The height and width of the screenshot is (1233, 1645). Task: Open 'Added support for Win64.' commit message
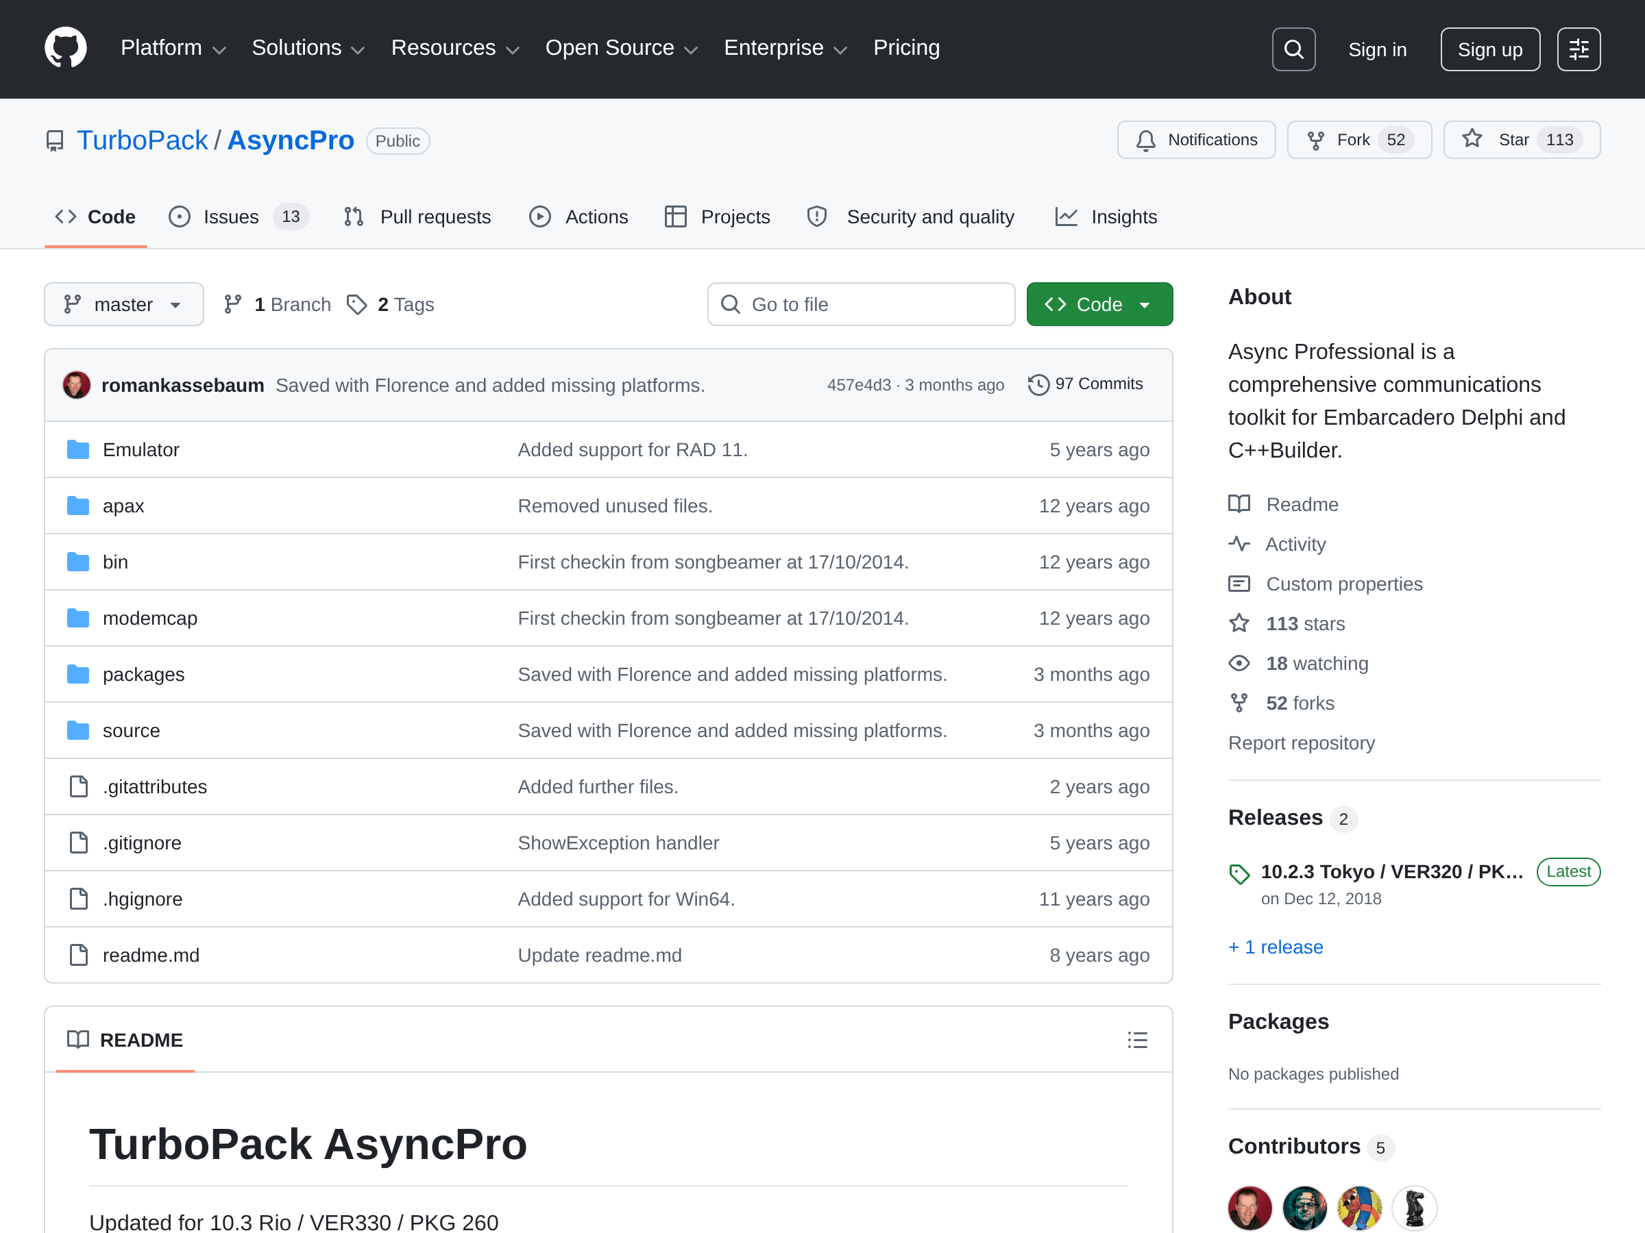point(626,899)
